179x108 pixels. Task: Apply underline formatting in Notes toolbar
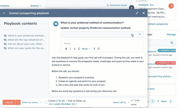tap(75, 49)
